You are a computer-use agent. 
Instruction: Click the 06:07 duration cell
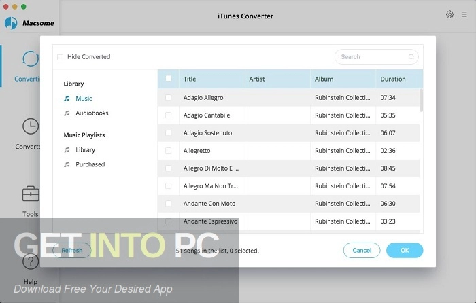(x=388, y=133)
